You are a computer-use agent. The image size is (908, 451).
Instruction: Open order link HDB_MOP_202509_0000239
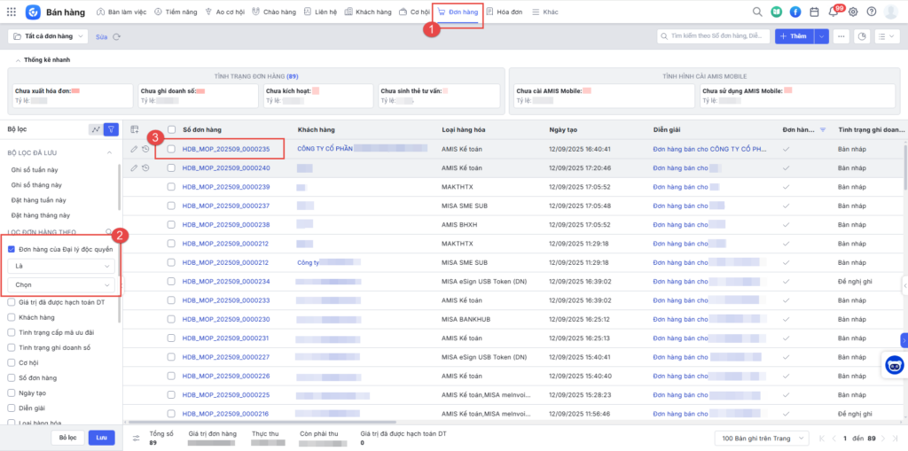(225, 187)
